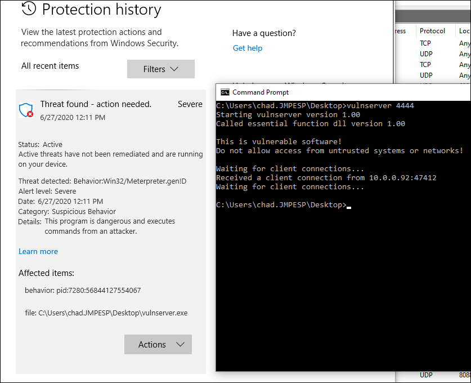Click the 'All recent items' label
This screenshot has width=471, height=383.
[x=50, y=66]
